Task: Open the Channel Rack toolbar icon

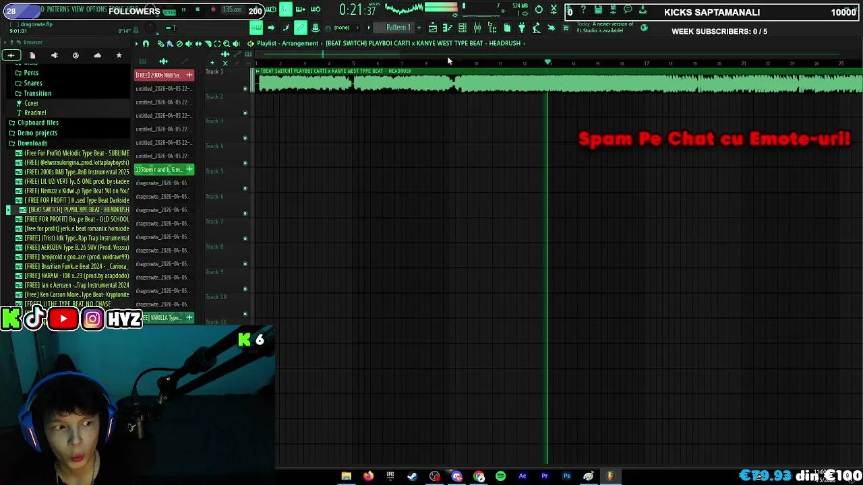Action: click(x=463, y=28)
